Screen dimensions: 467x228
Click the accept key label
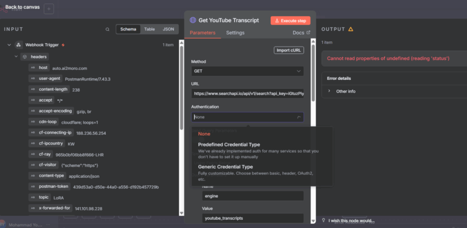46,100
